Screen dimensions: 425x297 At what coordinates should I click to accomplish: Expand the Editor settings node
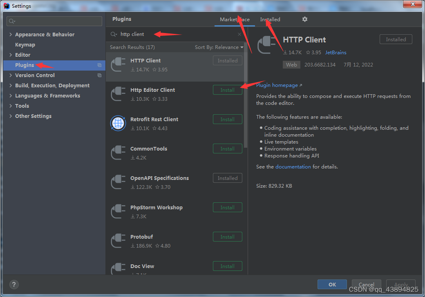[x=11, y=55]
